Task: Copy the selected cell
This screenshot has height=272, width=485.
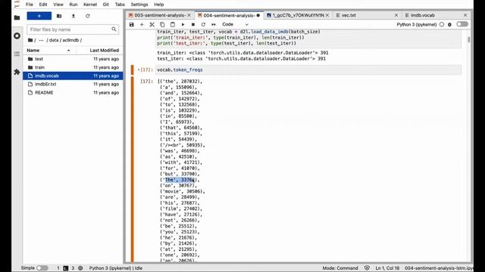Action: [162, 24]
